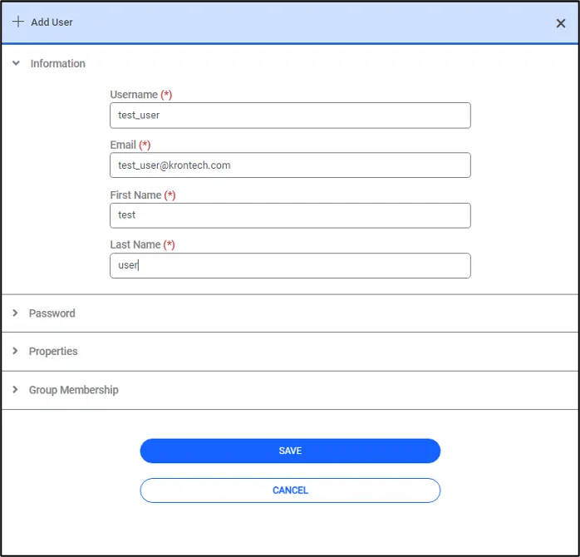Click the Username (*) label
Image resolution: width=580 pixels, height=557 pixels.
coord(141,95)
